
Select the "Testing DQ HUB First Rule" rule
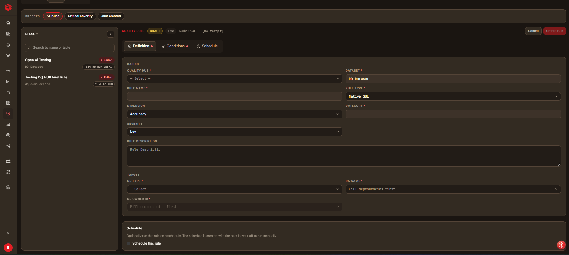[70, 81]
